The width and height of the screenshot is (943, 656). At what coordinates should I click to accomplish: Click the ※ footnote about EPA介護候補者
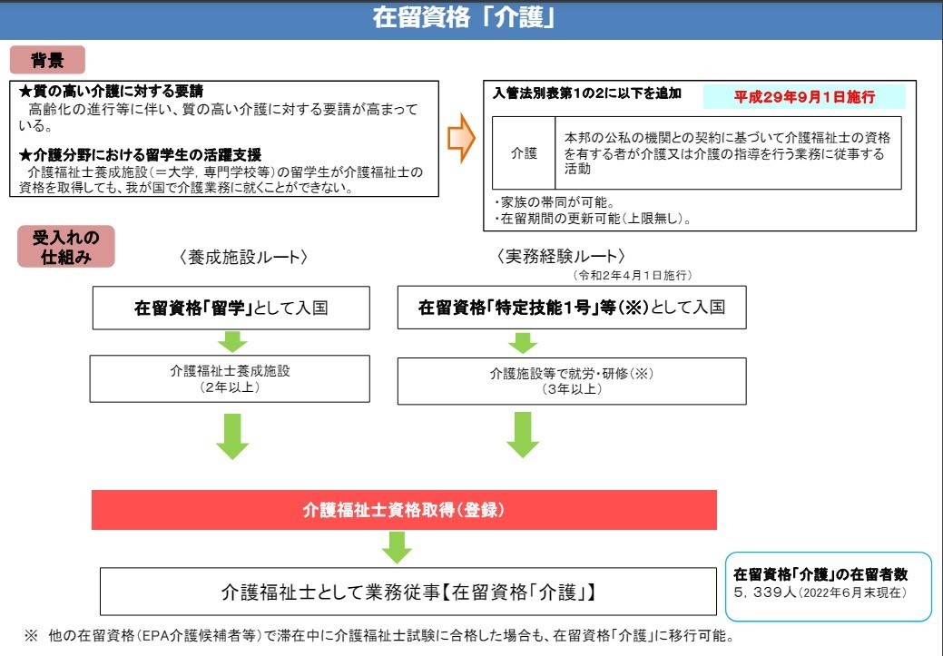pyautogui.click(x=379, y=635)
